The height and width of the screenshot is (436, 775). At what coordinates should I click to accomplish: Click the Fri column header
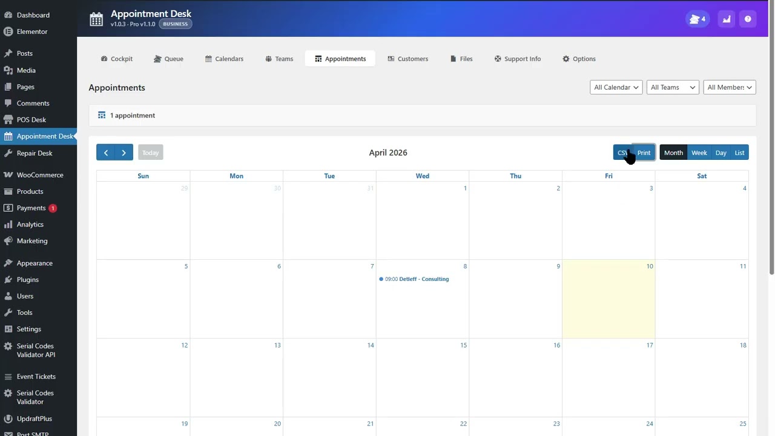pos(608,176)
